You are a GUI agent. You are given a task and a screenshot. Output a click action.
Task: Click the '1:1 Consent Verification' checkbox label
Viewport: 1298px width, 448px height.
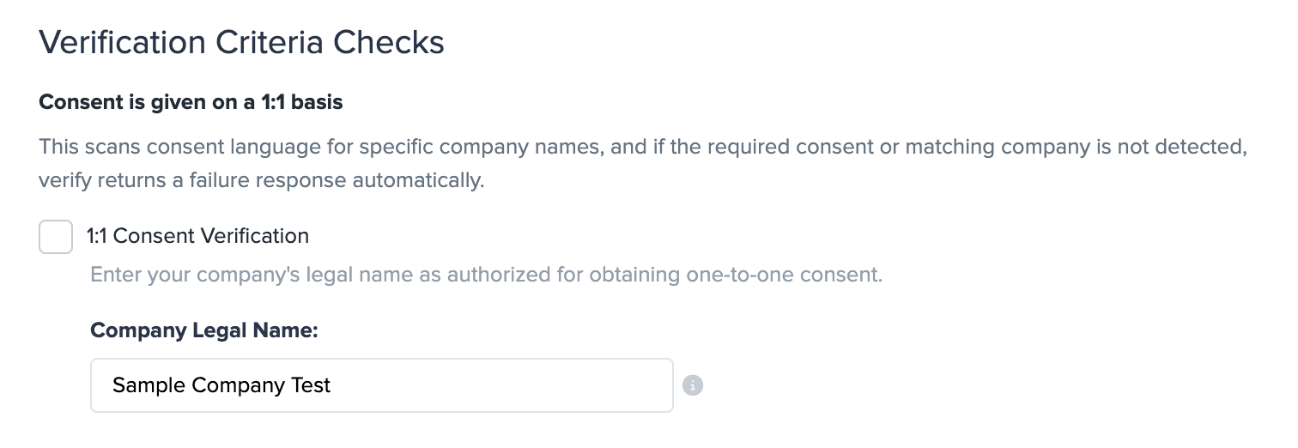(x=197, y=236)
